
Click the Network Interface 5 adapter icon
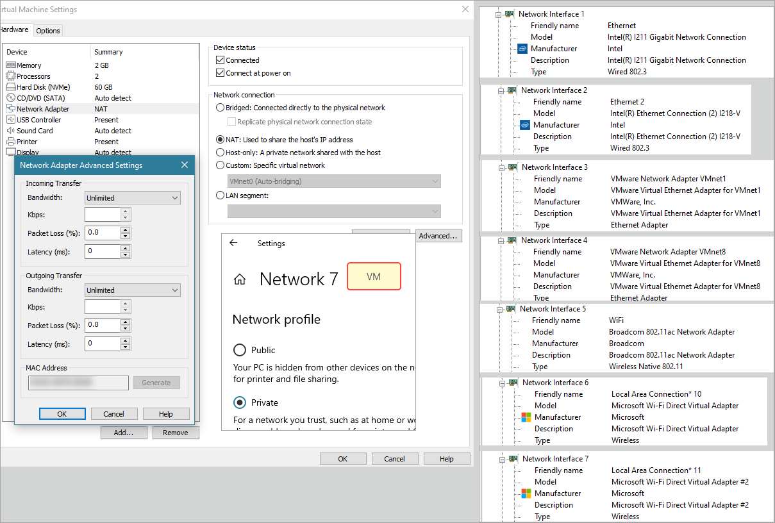pos(511,309)
